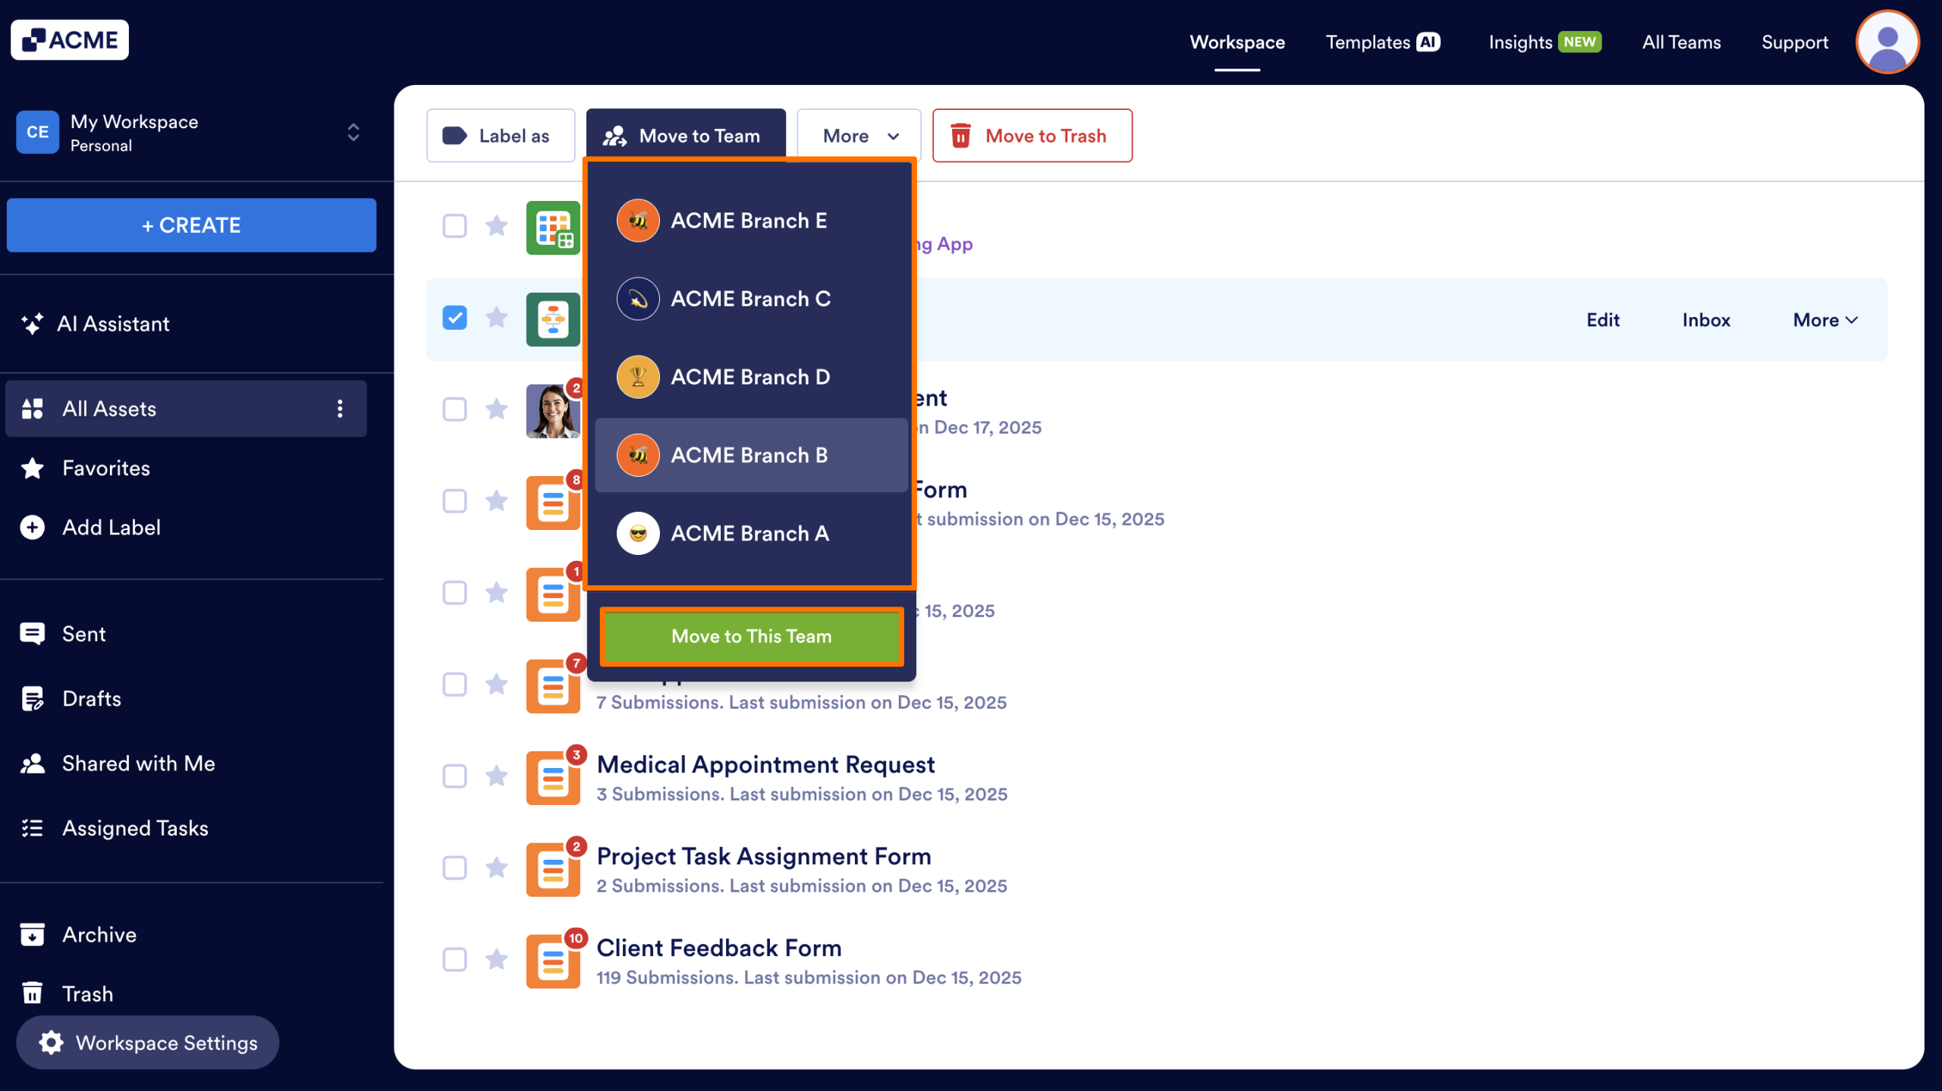Expand the More options on the selected row
Screen dimensions: 1942x1091
point(1824,319)
